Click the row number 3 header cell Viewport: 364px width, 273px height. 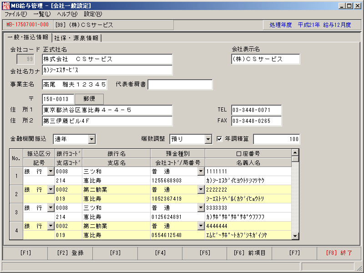[16, 212]
